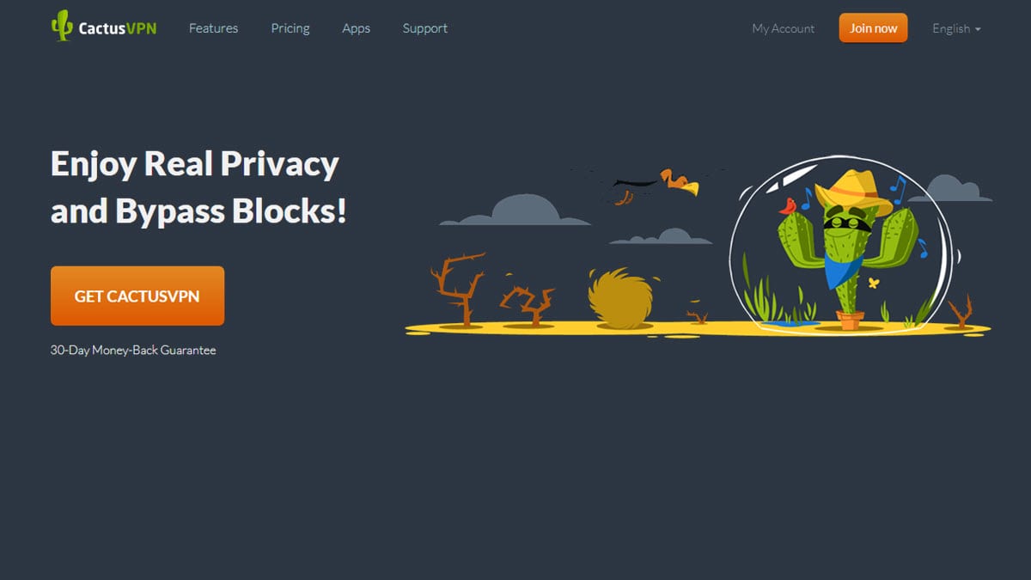This screenshot has height=580, width=1031.
Task: Go to the Pricing page
Action: [x=290, y=28]
